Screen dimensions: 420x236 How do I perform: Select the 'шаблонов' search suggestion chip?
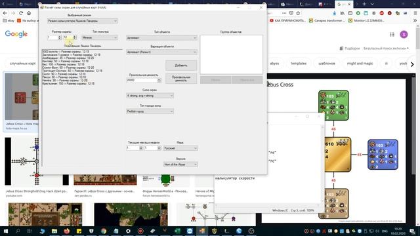[327, 64]
